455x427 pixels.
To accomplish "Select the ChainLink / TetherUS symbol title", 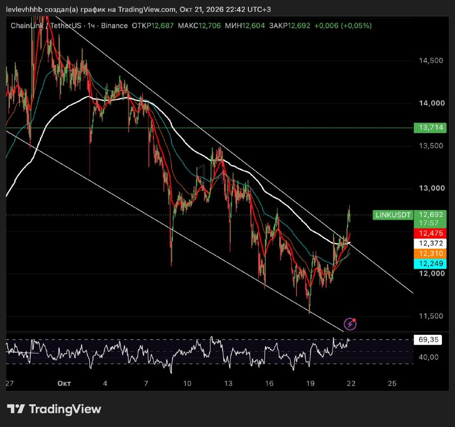I will (46, 26).
